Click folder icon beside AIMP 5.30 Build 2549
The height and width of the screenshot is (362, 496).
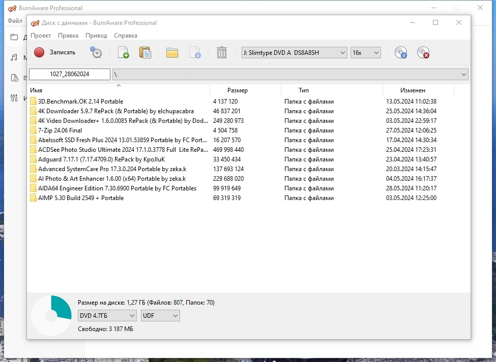[x=33, y=198]
